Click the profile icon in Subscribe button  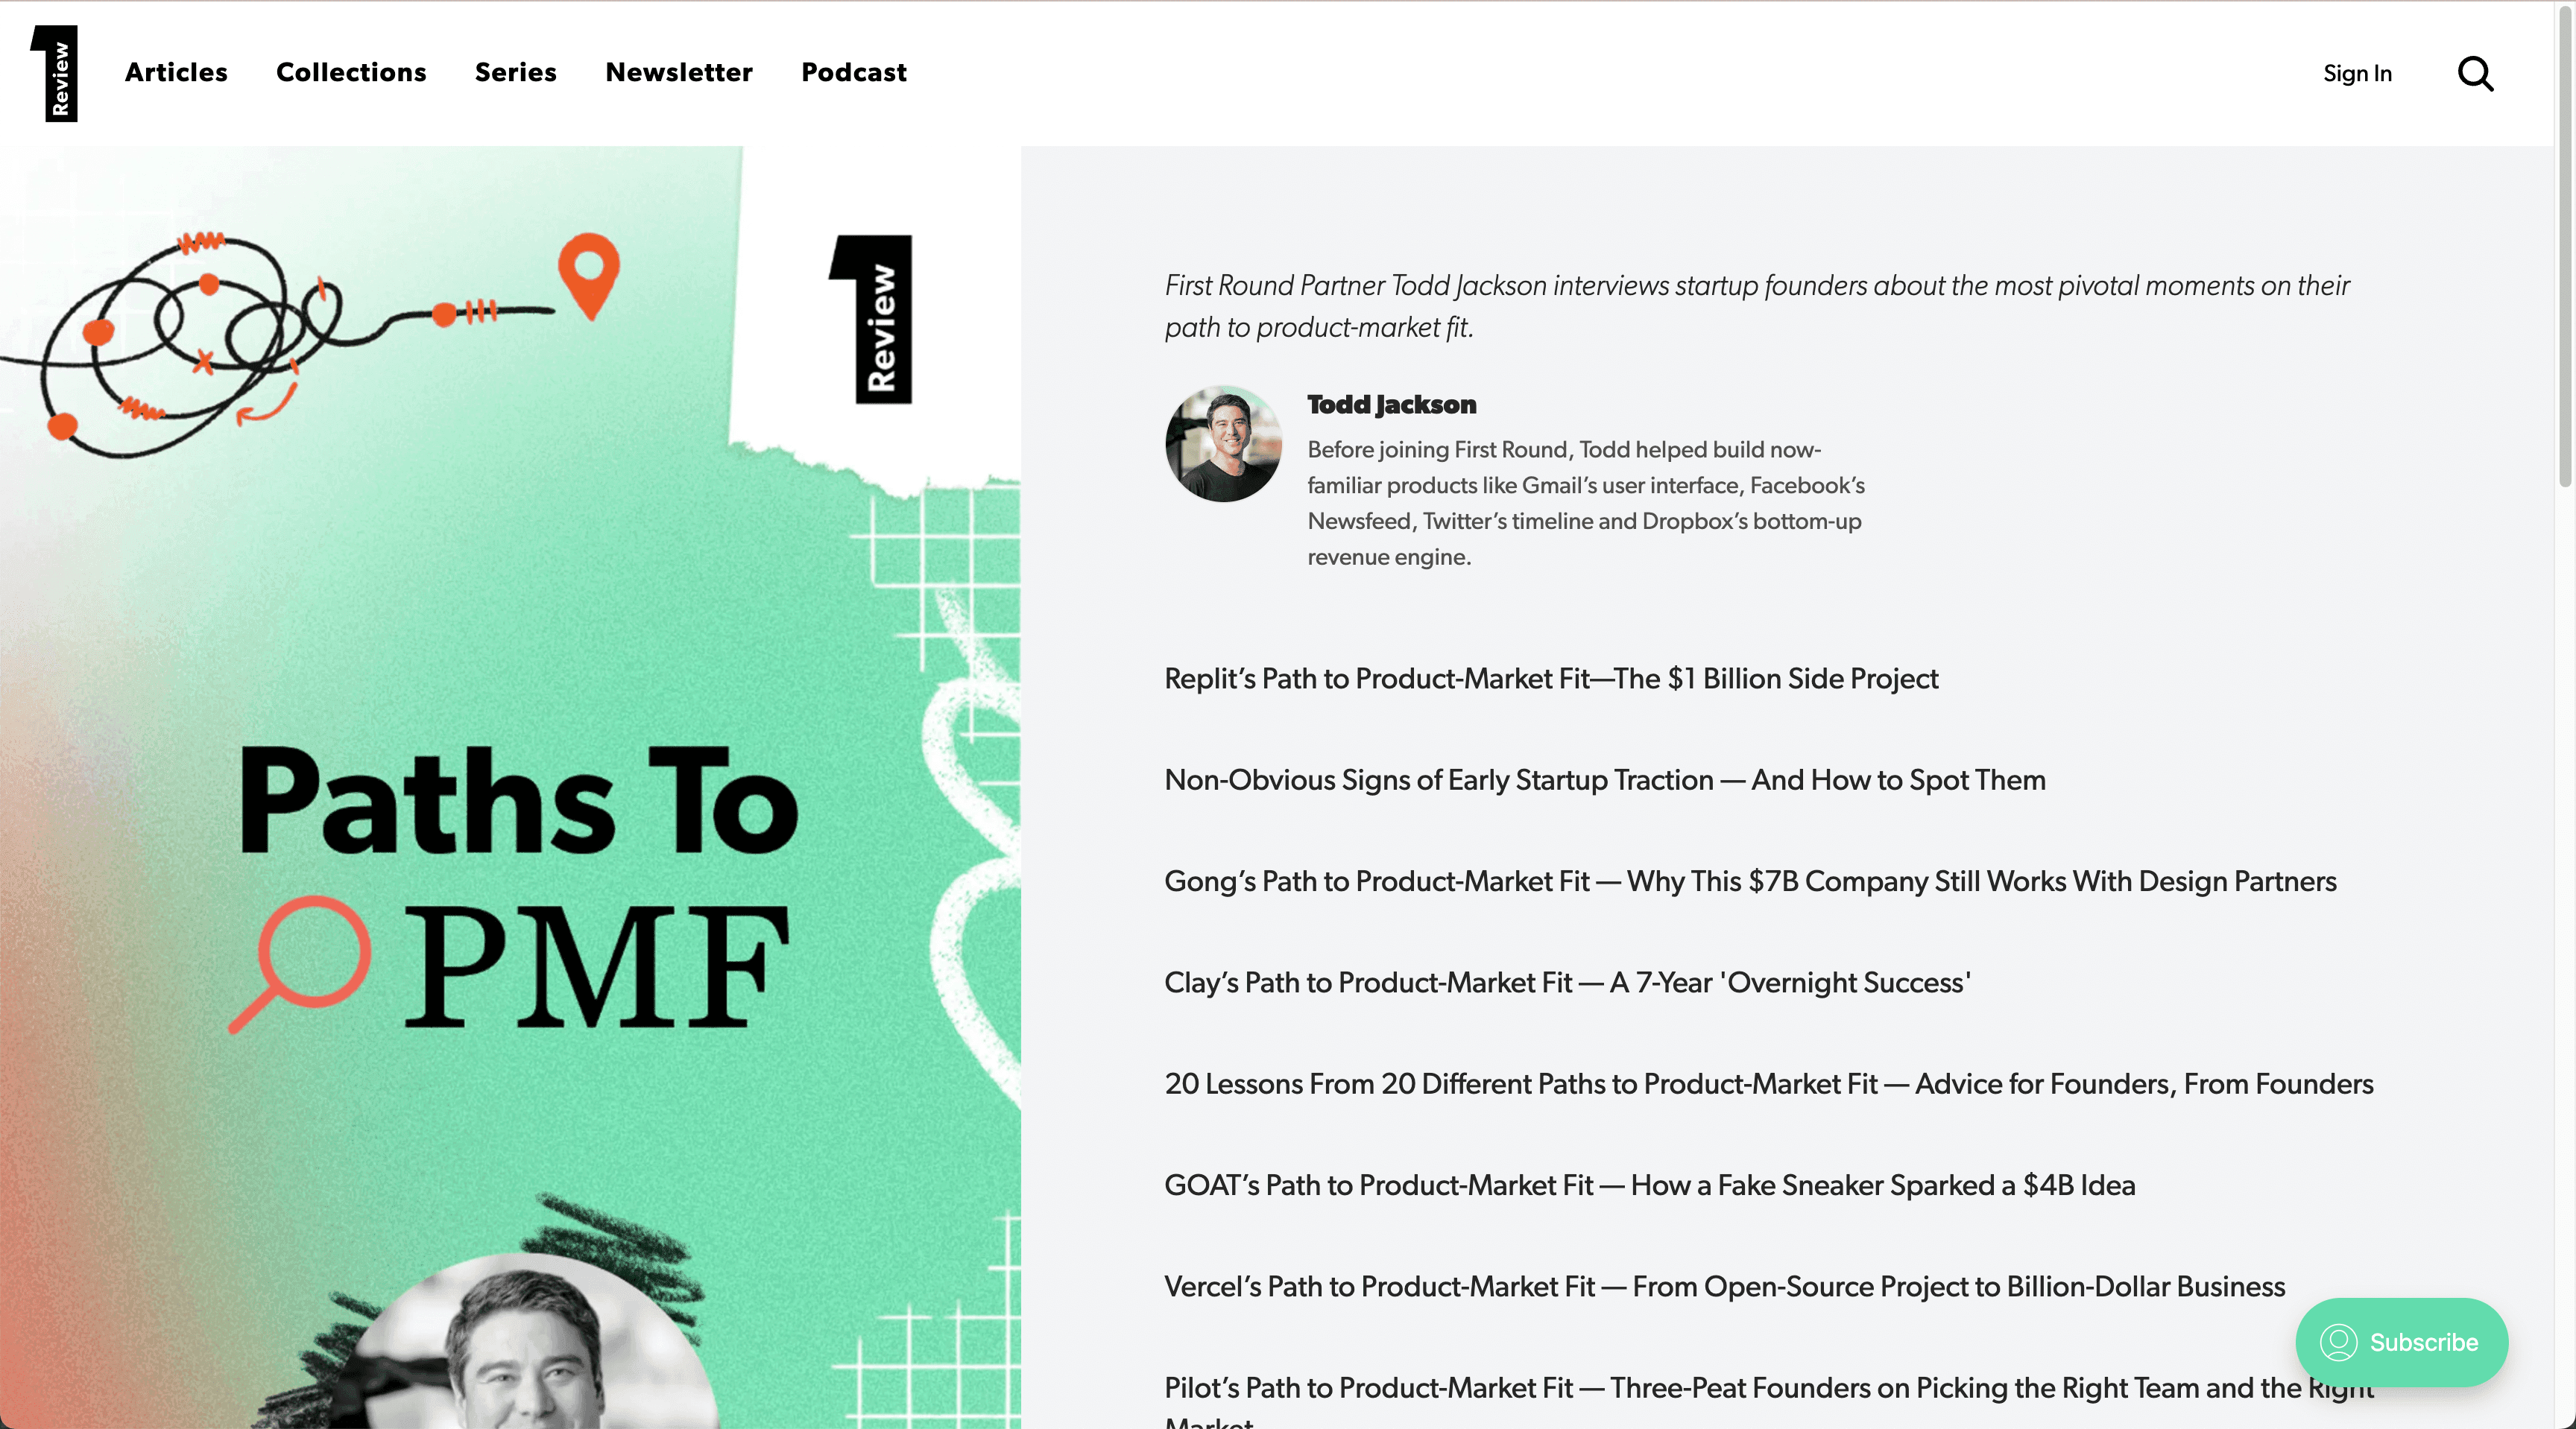pyautogui.click(x=2338, y=1342)
